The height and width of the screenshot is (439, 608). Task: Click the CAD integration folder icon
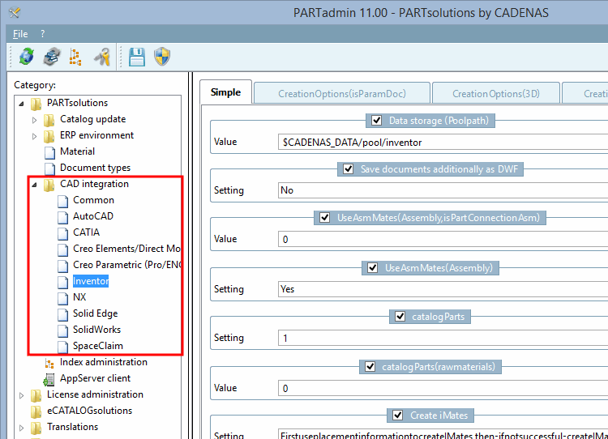click(49, 185)
